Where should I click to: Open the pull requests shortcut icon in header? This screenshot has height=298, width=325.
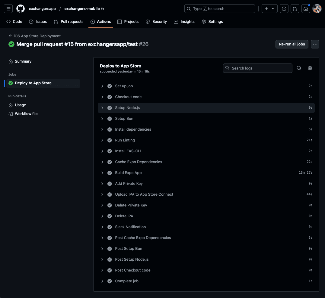pyautogui.click(x=295, y=9)
